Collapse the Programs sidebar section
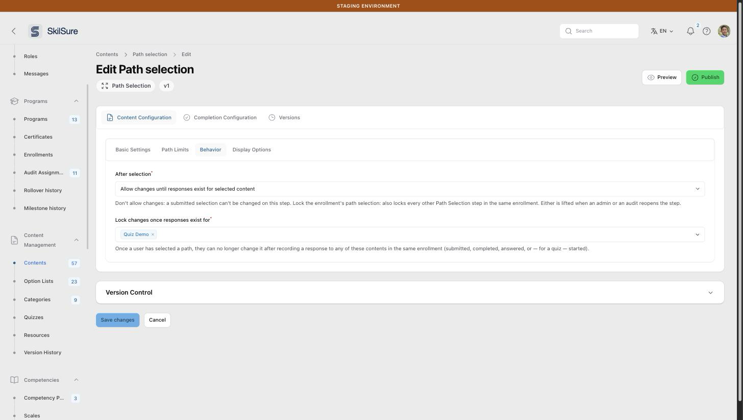Viewport: 743px width, 420px height. click(76, 101)
